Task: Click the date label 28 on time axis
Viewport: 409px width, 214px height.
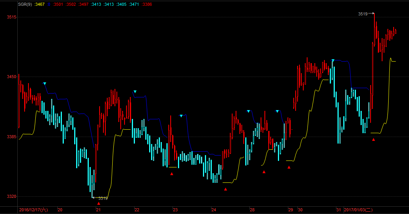Action: pyautogui.click(x=252, y=210)
